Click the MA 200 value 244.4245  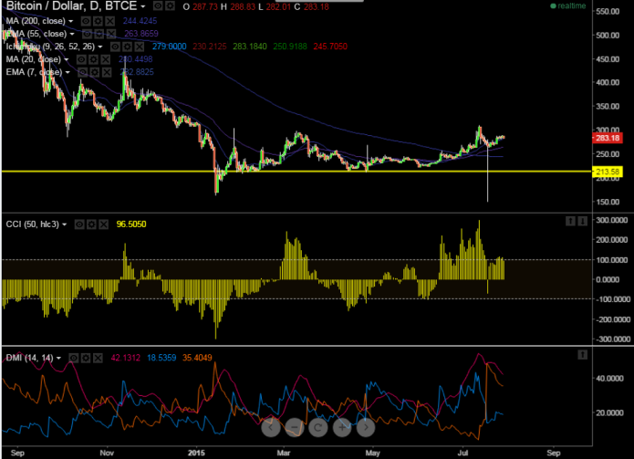coord(140,21)
